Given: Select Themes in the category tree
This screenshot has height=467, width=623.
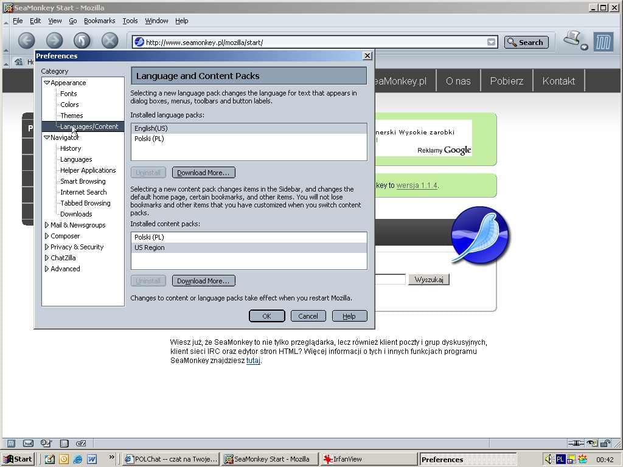Looking at the screenshot, I should tap(72, 116).
